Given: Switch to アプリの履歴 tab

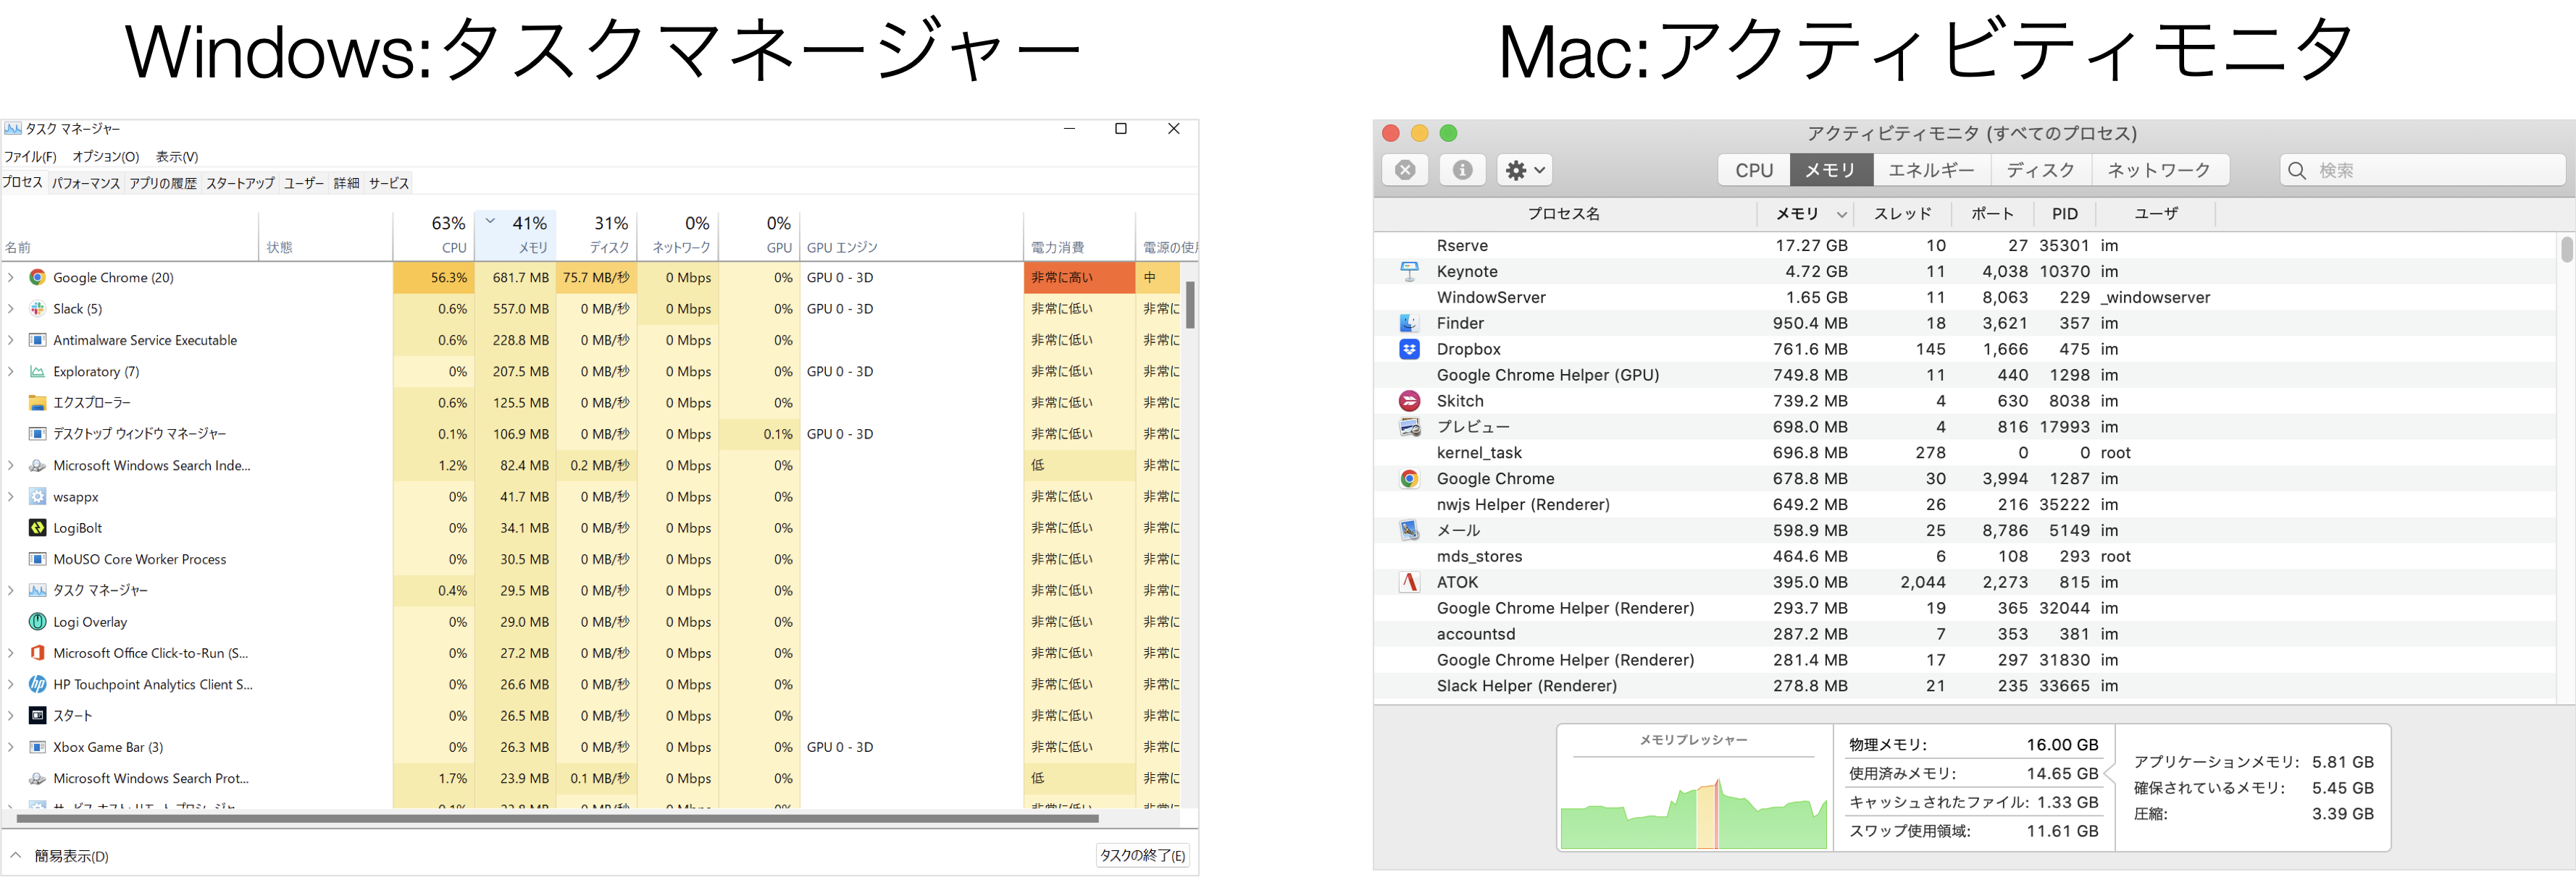Looking at the screenshot, I should [163, 183].
